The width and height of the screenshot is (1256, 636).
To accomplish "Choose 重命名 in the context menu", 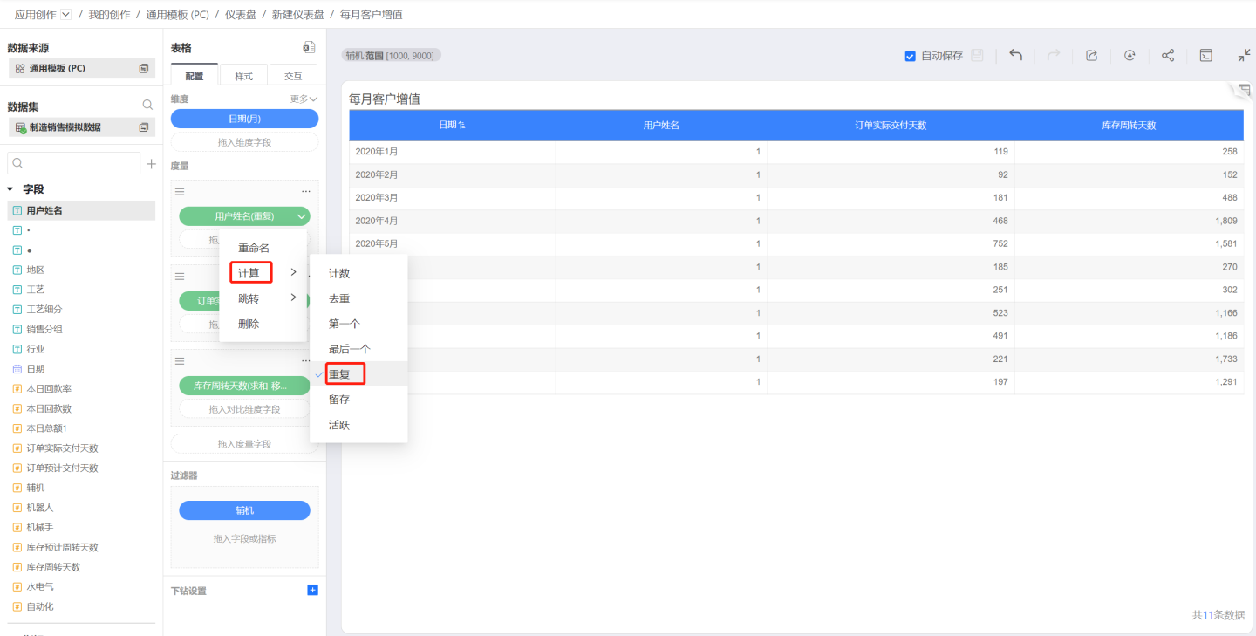I will (254, 248).
